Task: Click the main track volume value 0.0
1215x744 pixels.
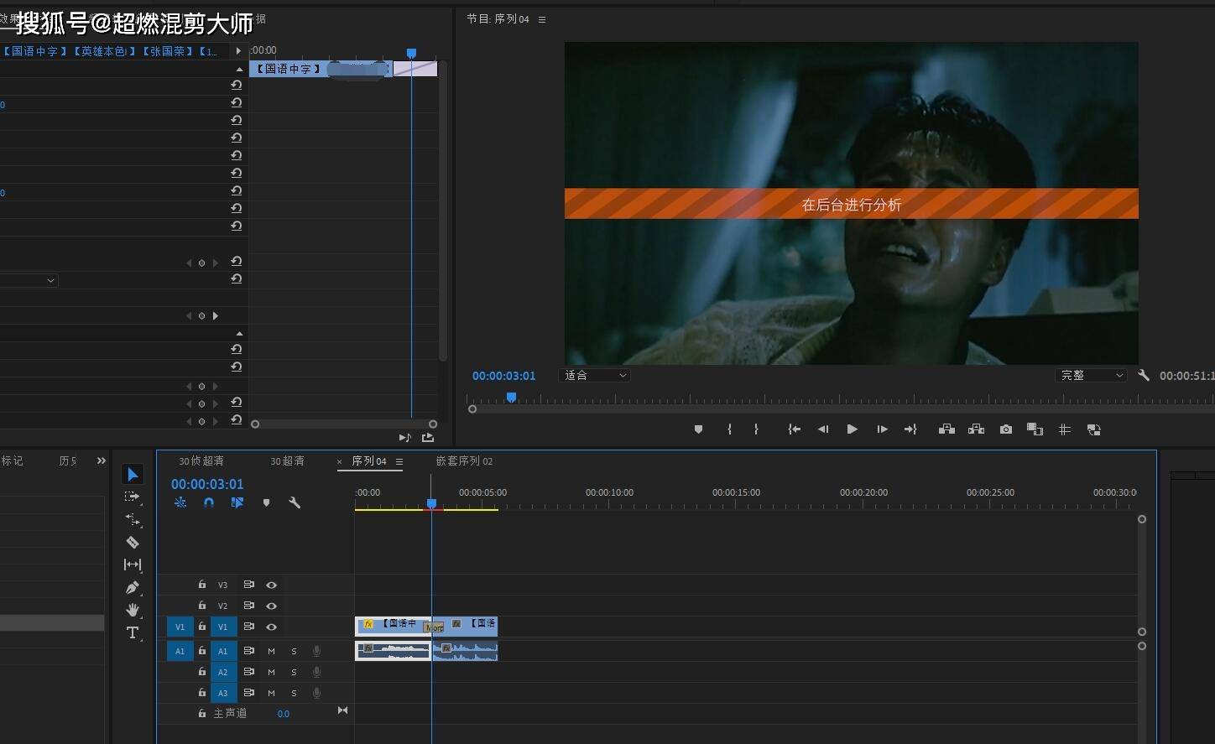Action: click(x=284, y=714)
